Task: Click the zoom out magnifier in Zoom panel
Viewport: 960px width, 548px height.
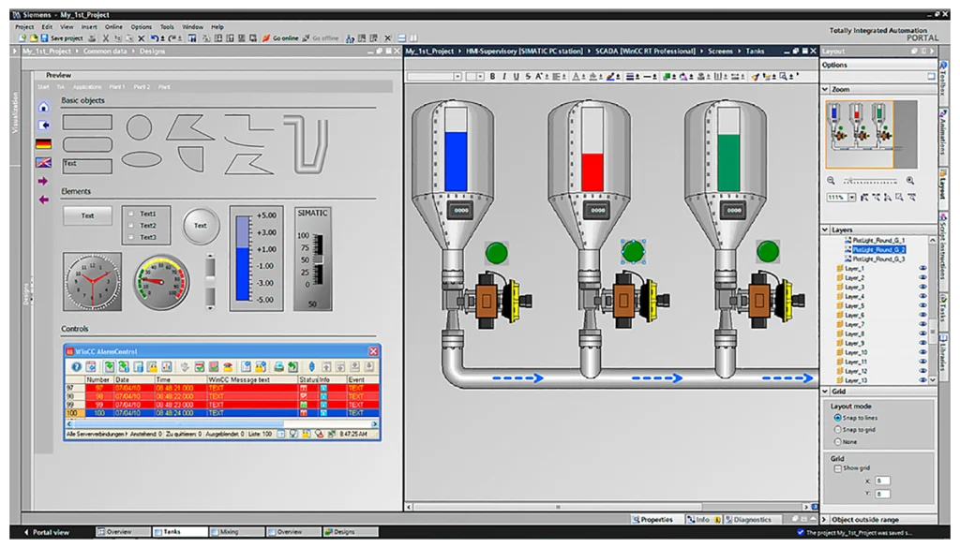Action: pos(831,181)
